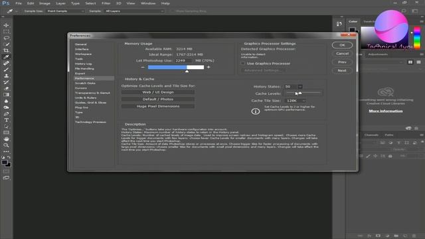Open the Edit Toolbar three-dots button
This screenshot has height=239, width=425.
tap(6, 151)
